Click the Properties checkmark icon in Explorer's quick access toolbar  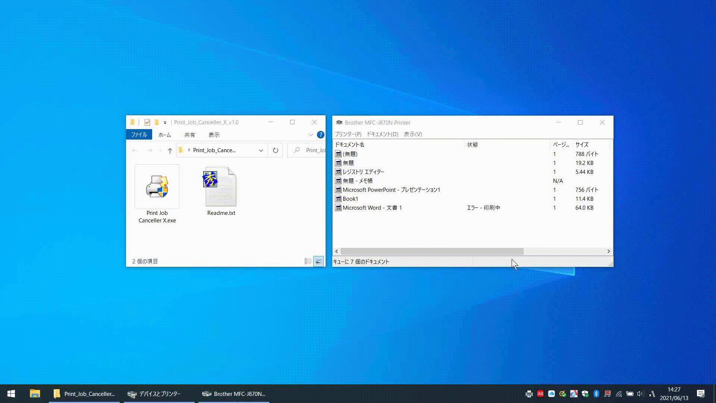pos(147,122)
